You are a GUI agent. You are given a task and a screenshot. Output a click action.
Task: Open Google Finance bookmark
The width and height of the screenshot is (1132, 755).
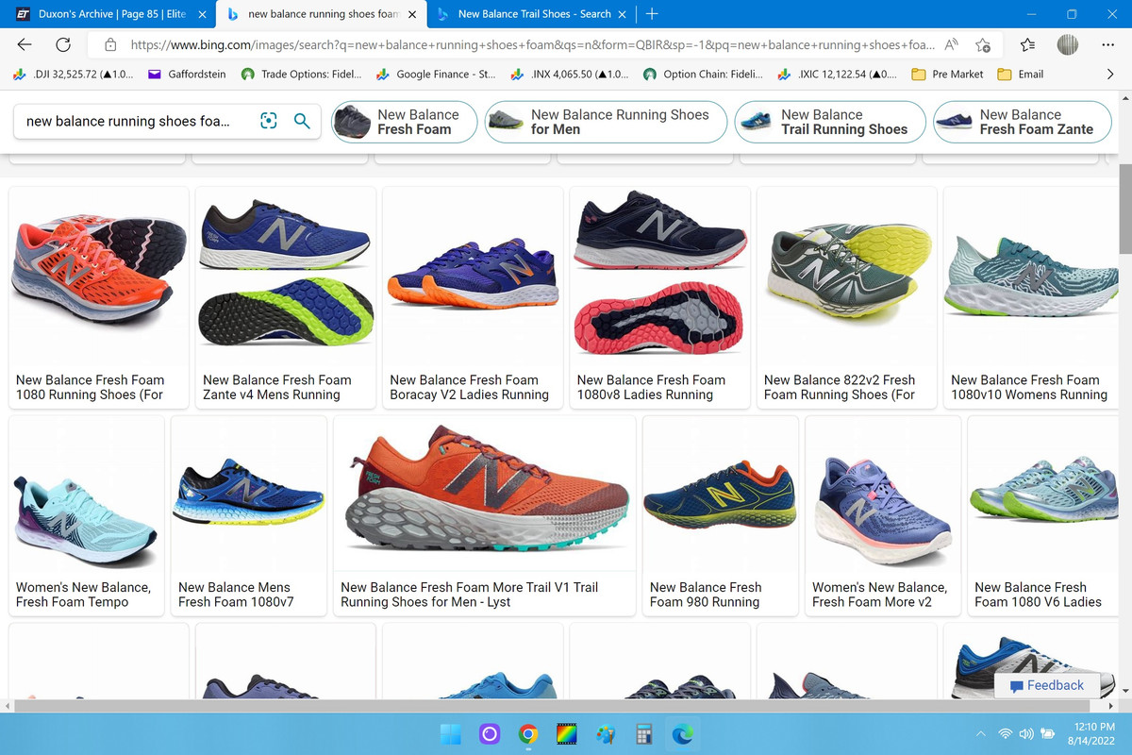tap(436, 74)
